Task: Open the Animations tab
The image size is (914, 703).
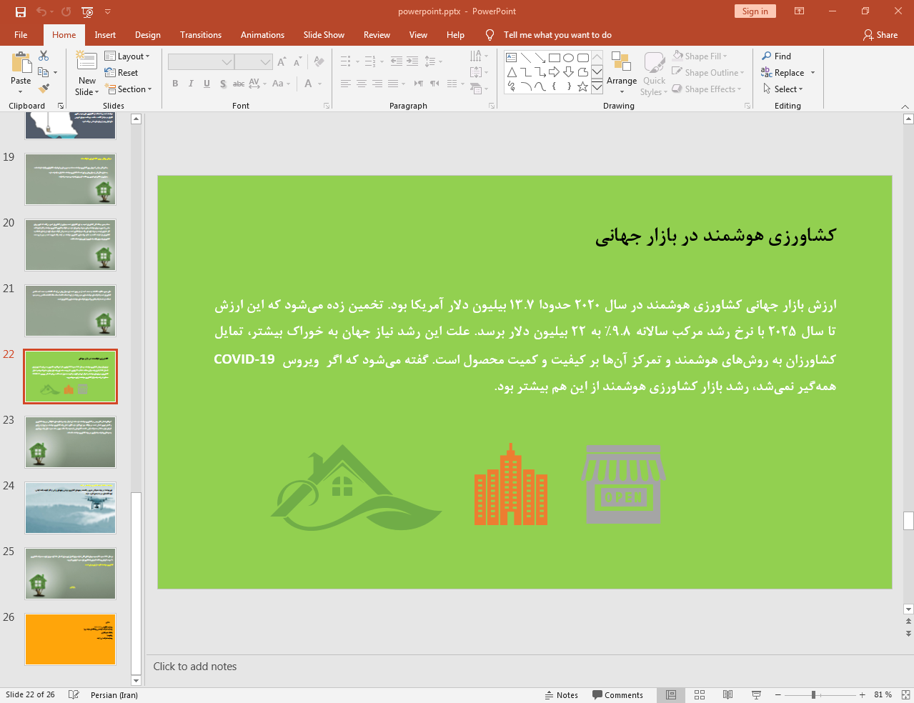Action: (x=262, y=34)
